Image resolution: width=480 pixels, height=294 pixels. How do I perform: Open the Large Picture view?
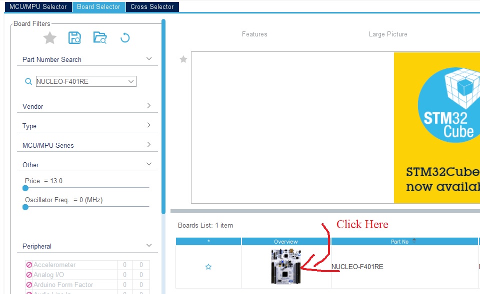click(x=388, y=34)
